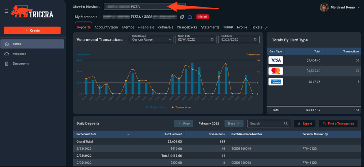Go to previous month with Prev
Screen dimensions: 364x167
[184, 124]
